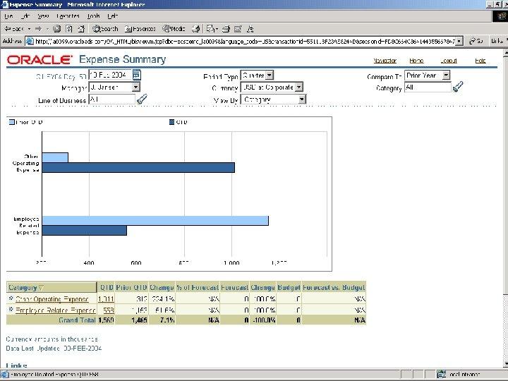Stop page loading in toolbar

[56, 29]
